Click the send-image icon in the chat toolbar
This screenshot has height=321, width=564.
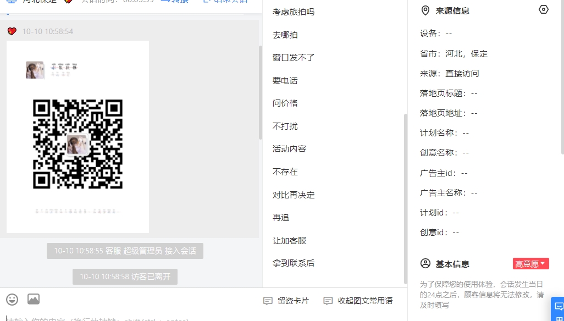click(34, 298)
